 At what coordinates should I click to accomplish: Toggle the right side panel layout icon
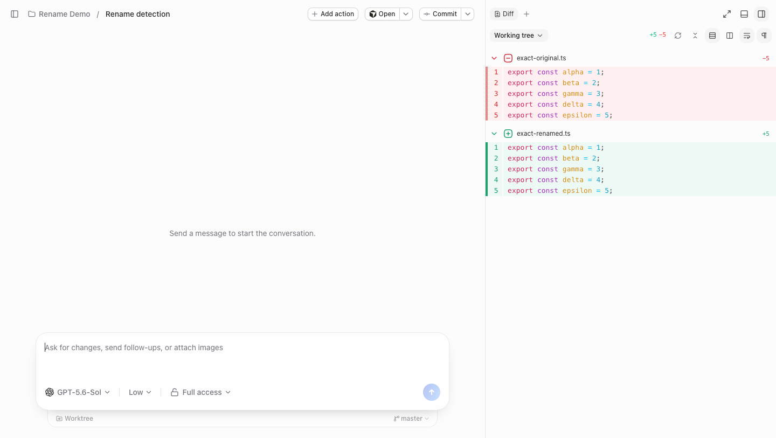click(761, 14)
